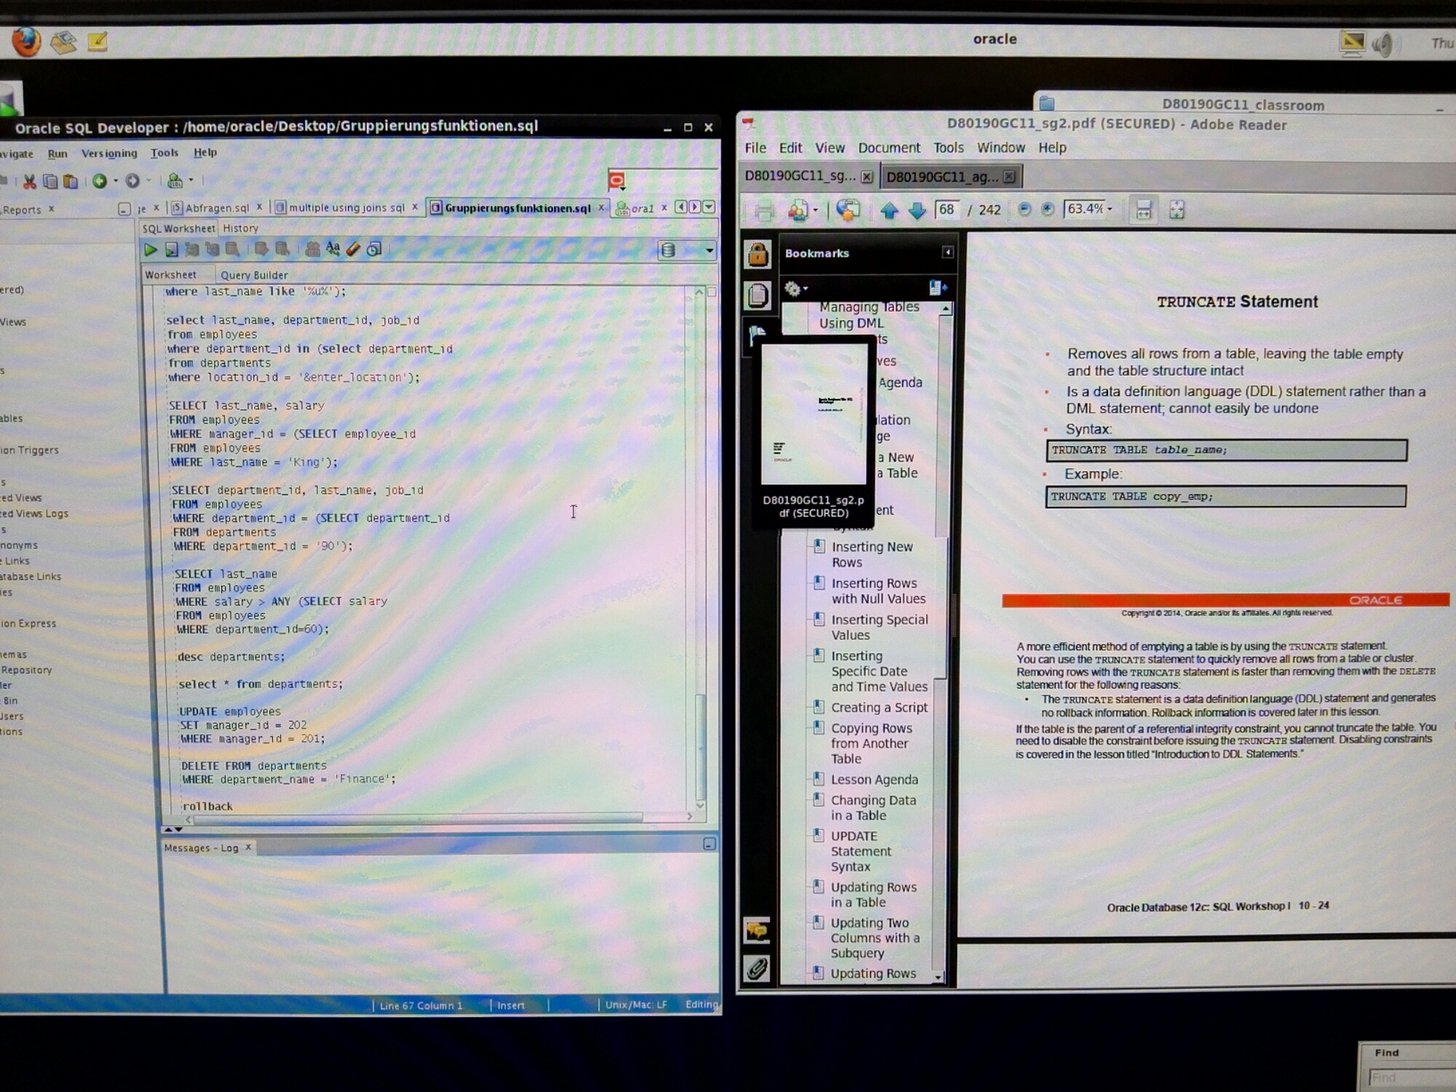Click the Cut scissors icon in SQL Developer
Viewport: 1456px width, 1092px height.
pos(29,181)
